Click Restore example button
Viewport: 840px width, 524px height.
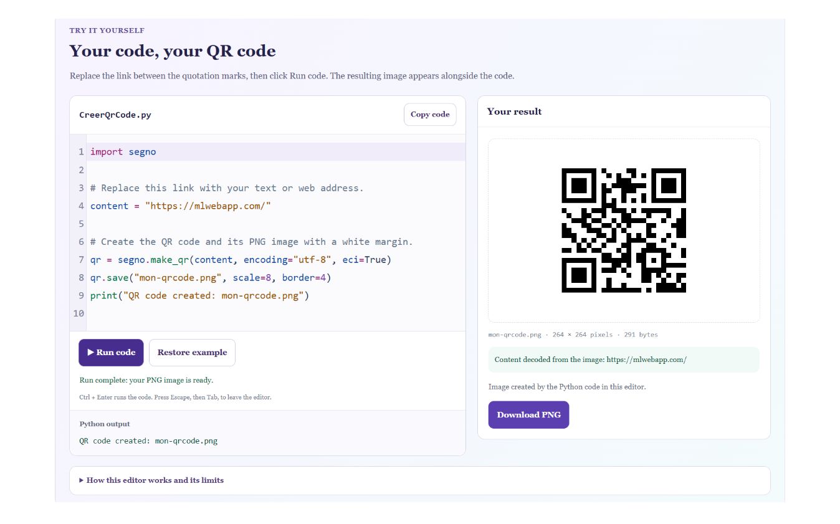click(192, 353)
